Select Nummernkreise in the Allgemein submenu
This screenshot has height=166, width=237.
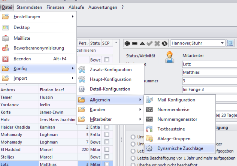[173, 110]
